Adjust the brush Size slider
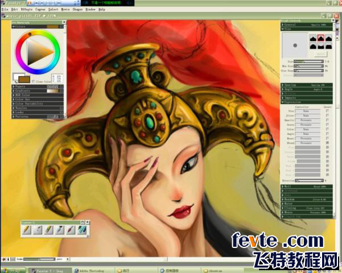342x273 pixels. tap(308, 61)
